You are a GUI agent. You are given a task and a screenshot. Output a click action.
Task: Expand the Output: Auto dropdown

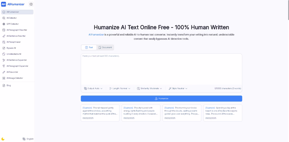tap(93, 88)
